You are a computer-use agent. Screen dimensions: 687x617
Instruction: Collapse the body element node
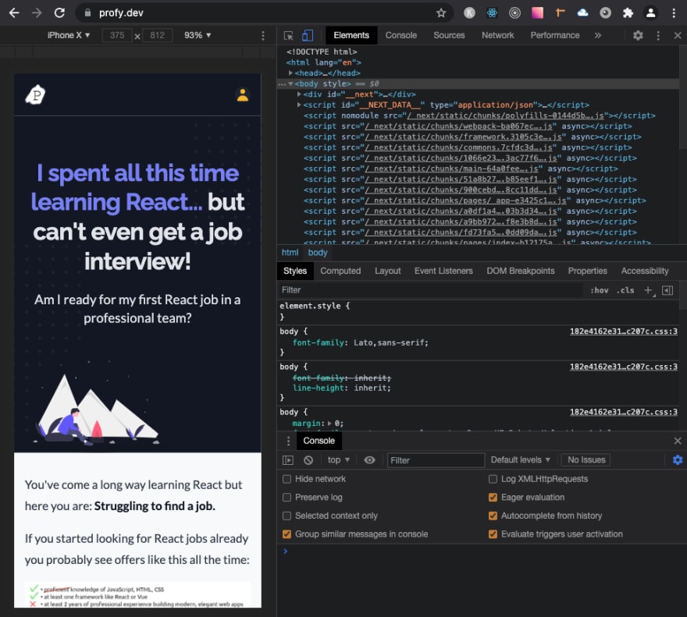290,83
